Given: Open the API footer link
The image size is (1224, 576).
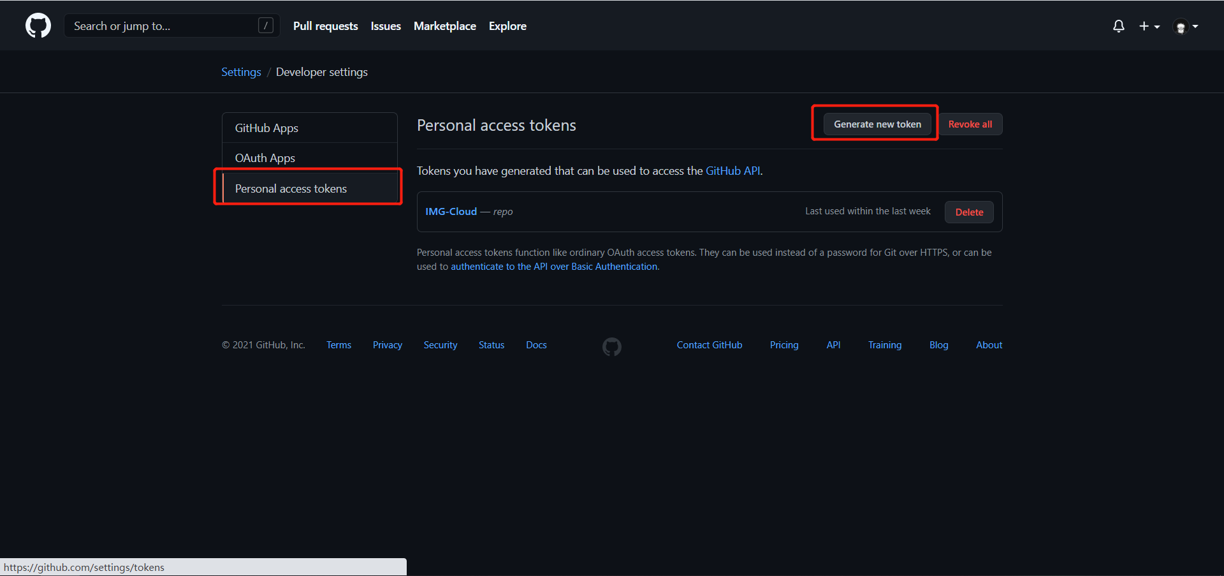Looking at the screenshot, I should tap(833, 345).
